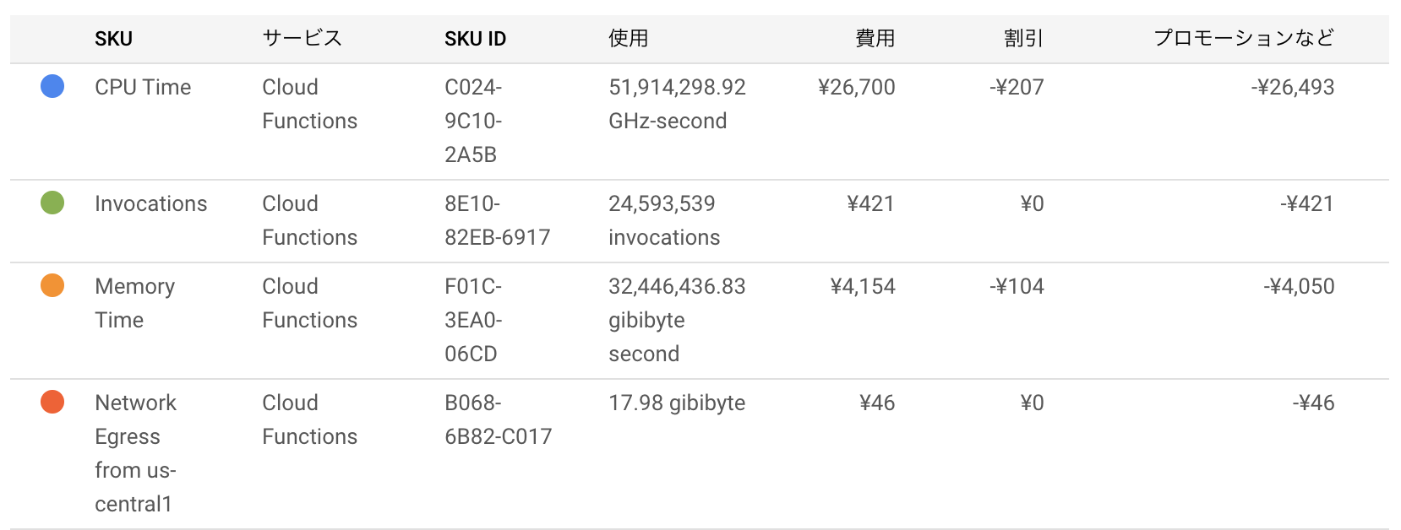Click the red Network Egress color dot
The height and width of the screenshot is (530, 1401).
coord(52,402)
